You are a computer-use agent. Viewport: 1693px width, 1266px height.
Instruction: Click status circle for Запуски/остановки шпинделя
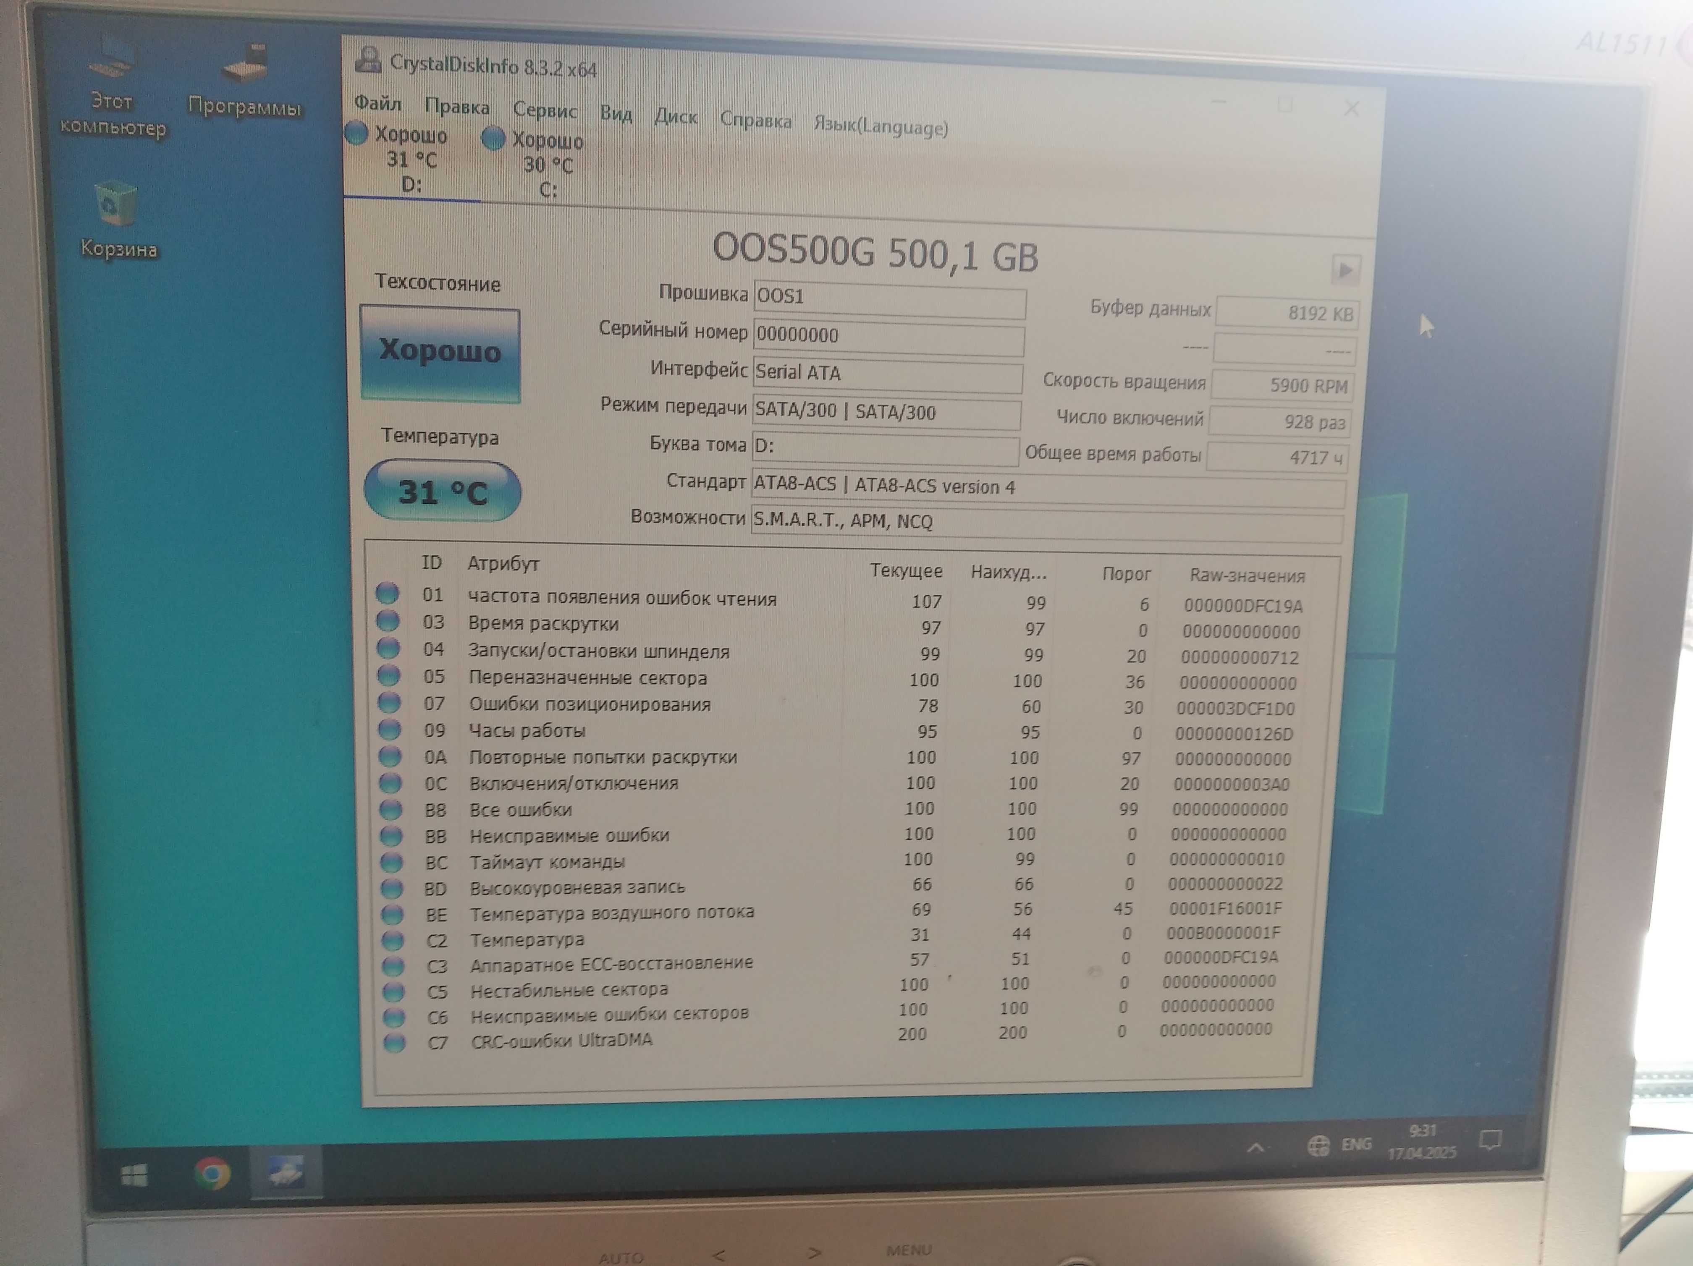click(389, 649)
